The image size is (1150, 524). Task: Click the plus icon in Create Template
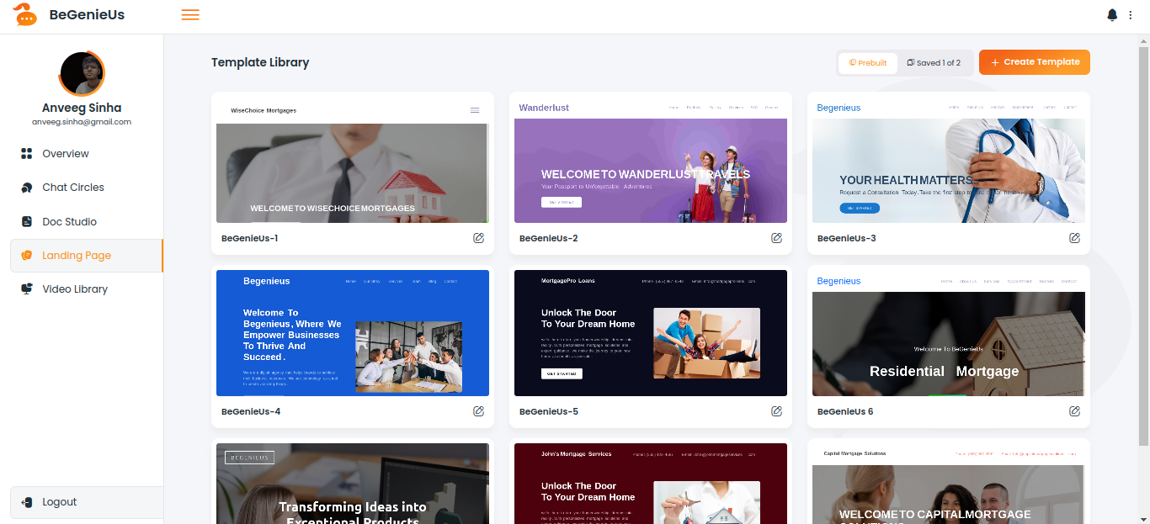coord(994,62)
